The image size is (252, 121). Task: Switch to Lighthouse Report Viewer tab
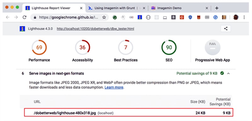coord(54,8)
